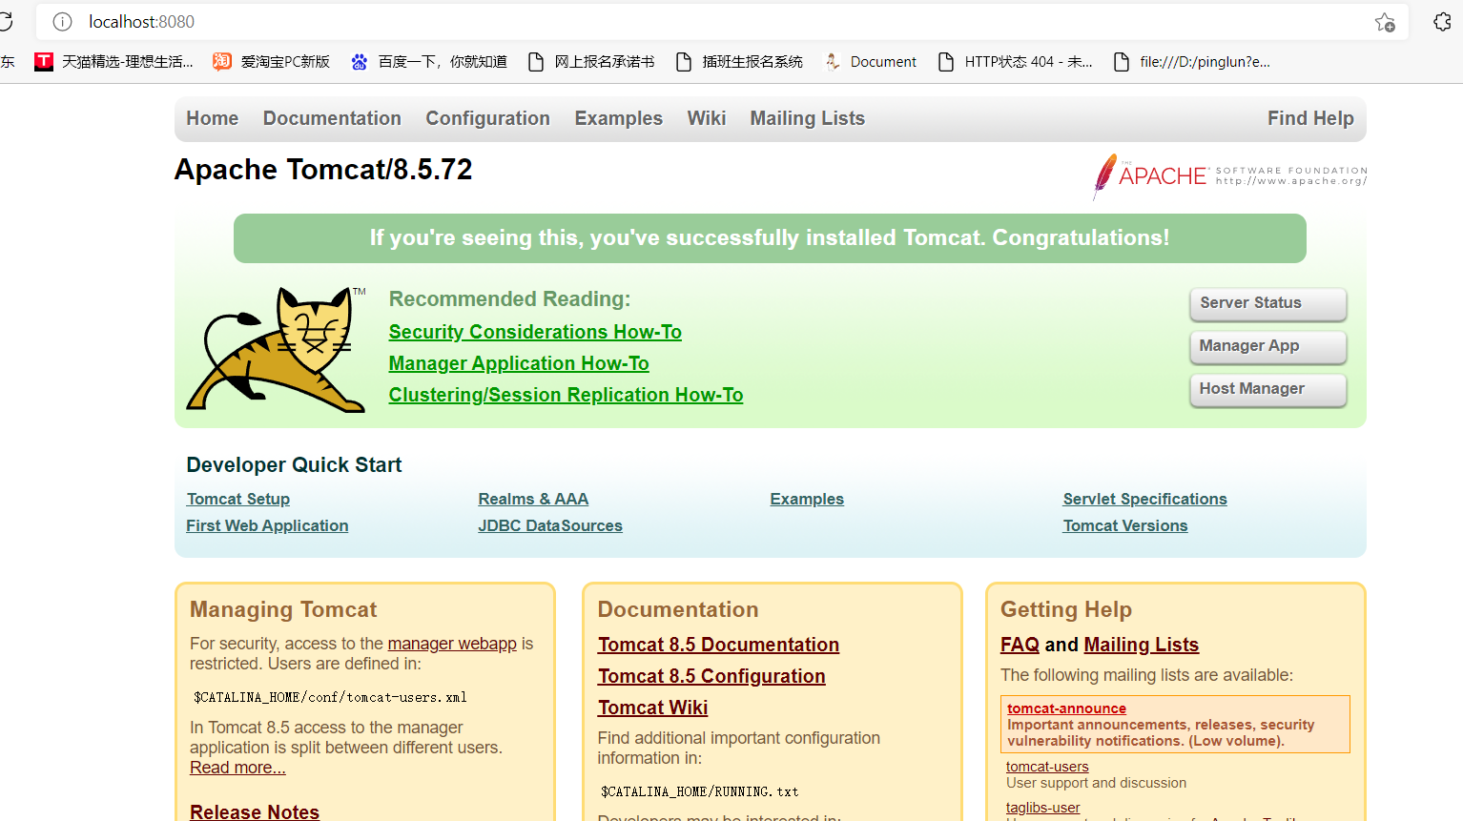
Task: Open Mailing Lists link in Getting Help
Action: (1141, 645)
